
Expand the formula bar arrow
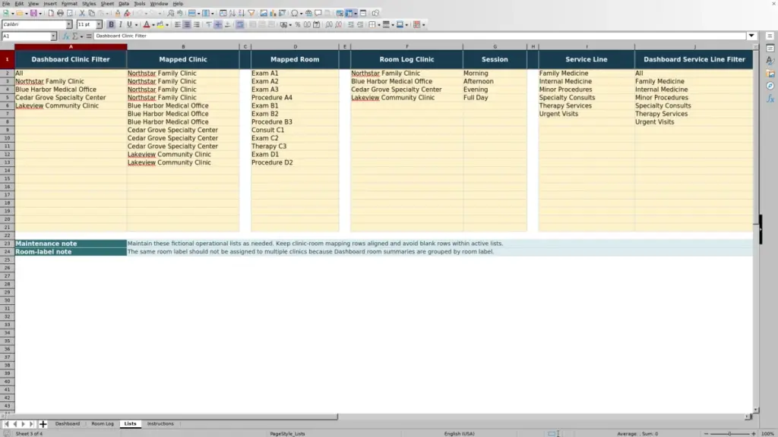click(x=751, y=36)
